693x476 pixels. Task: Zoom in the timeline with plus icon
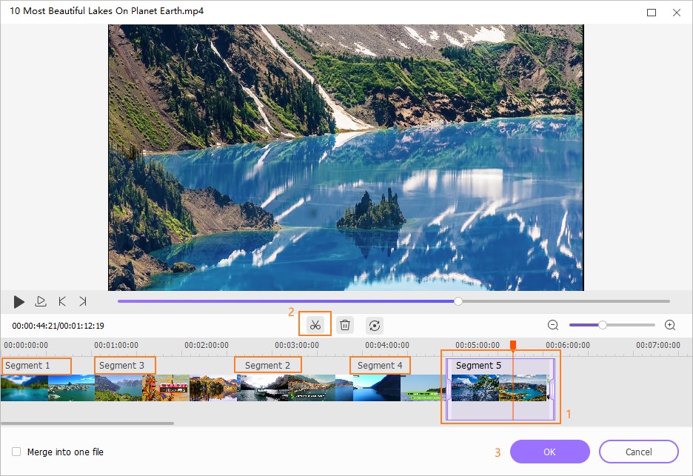pyautogui.click(x=670, y=325)
